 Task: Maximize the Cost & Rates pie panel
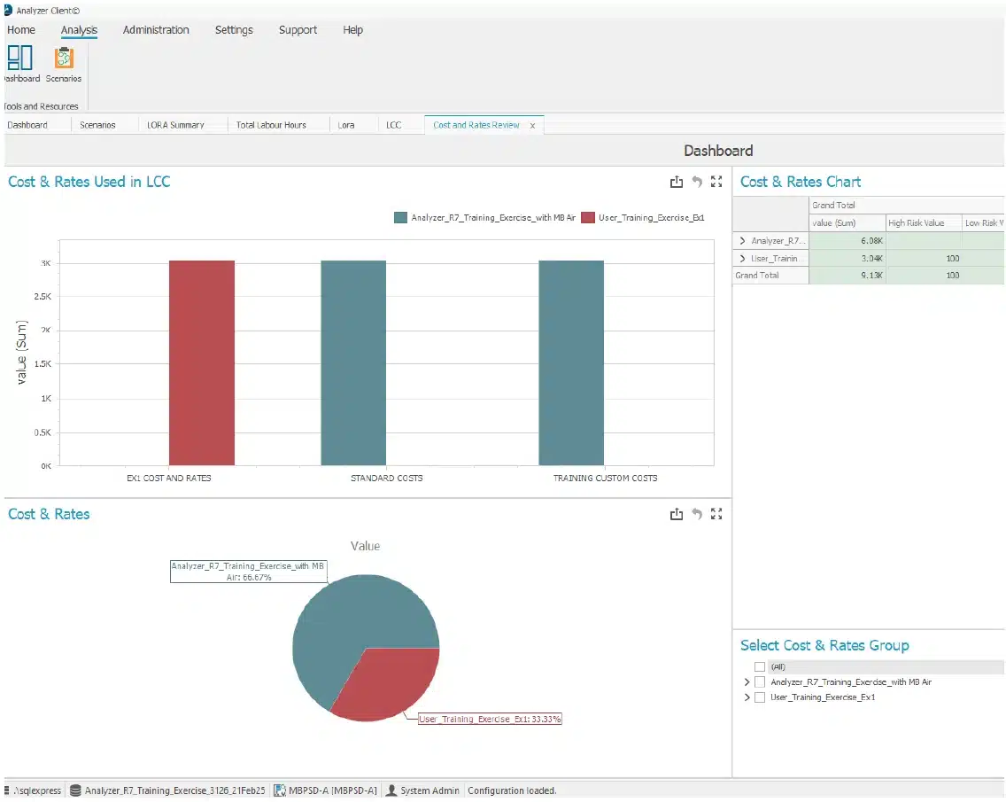[716, 514]
